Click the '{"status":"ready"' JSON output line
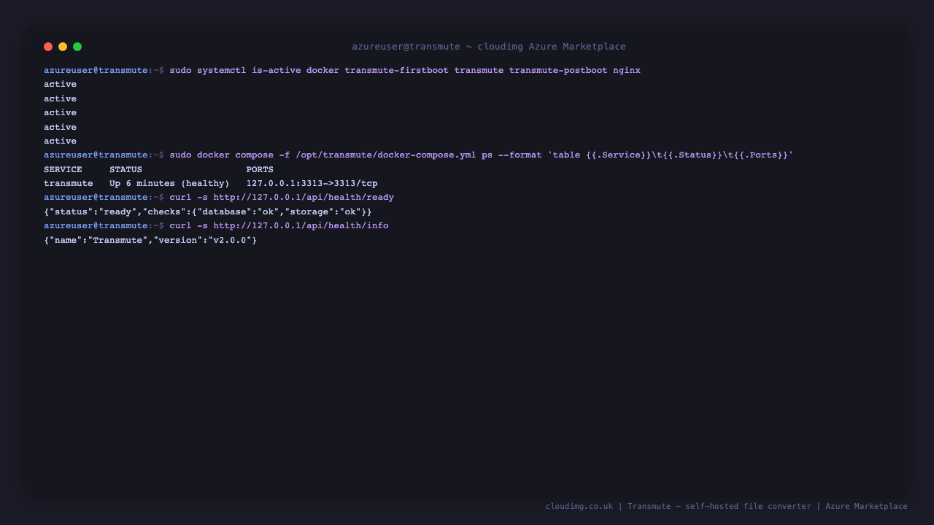934x525 pixels. click(x=208, y=212)
